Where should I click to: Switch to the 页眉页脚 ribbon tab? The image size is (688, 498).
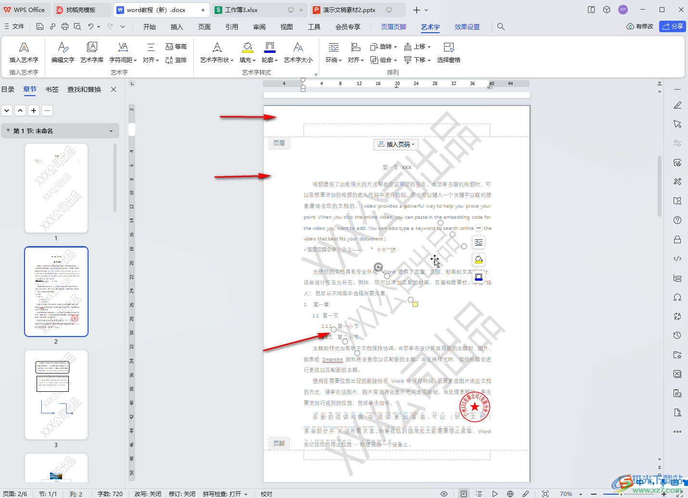pos(394,27)
